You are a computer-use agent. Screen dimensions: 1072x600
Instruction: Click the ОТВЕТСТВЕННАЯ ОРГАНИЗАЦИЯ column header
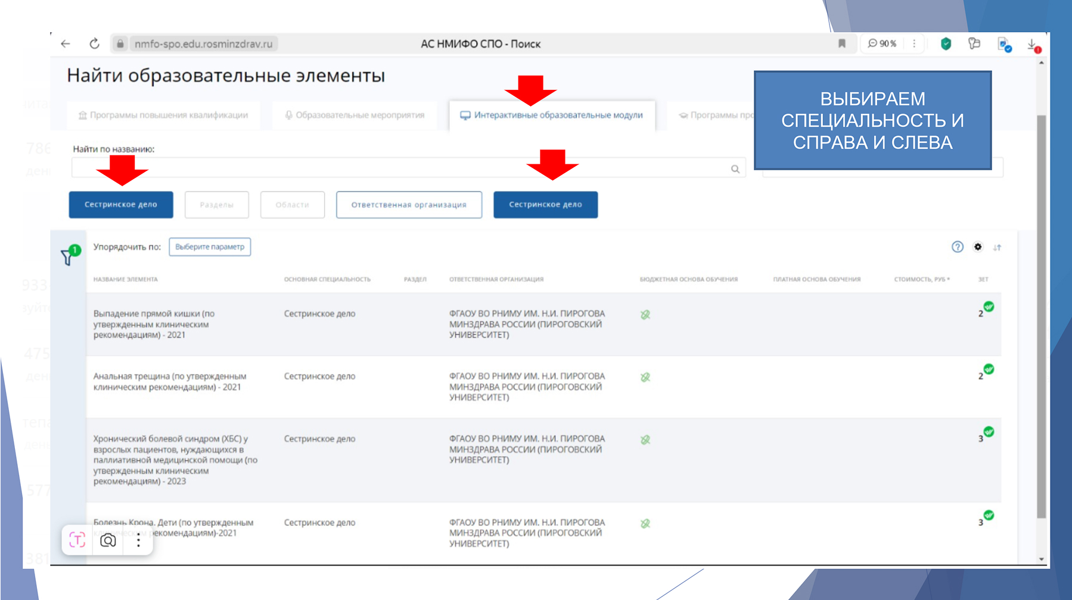coord(496,279)
